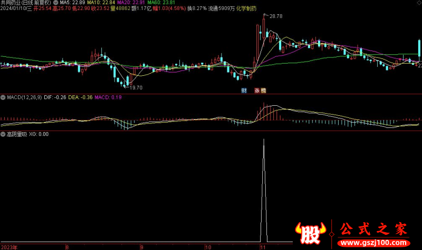Click the 共同药业(日线 前复权) title
This screenshot has height=250, width=422.
[x=26, y=3]
